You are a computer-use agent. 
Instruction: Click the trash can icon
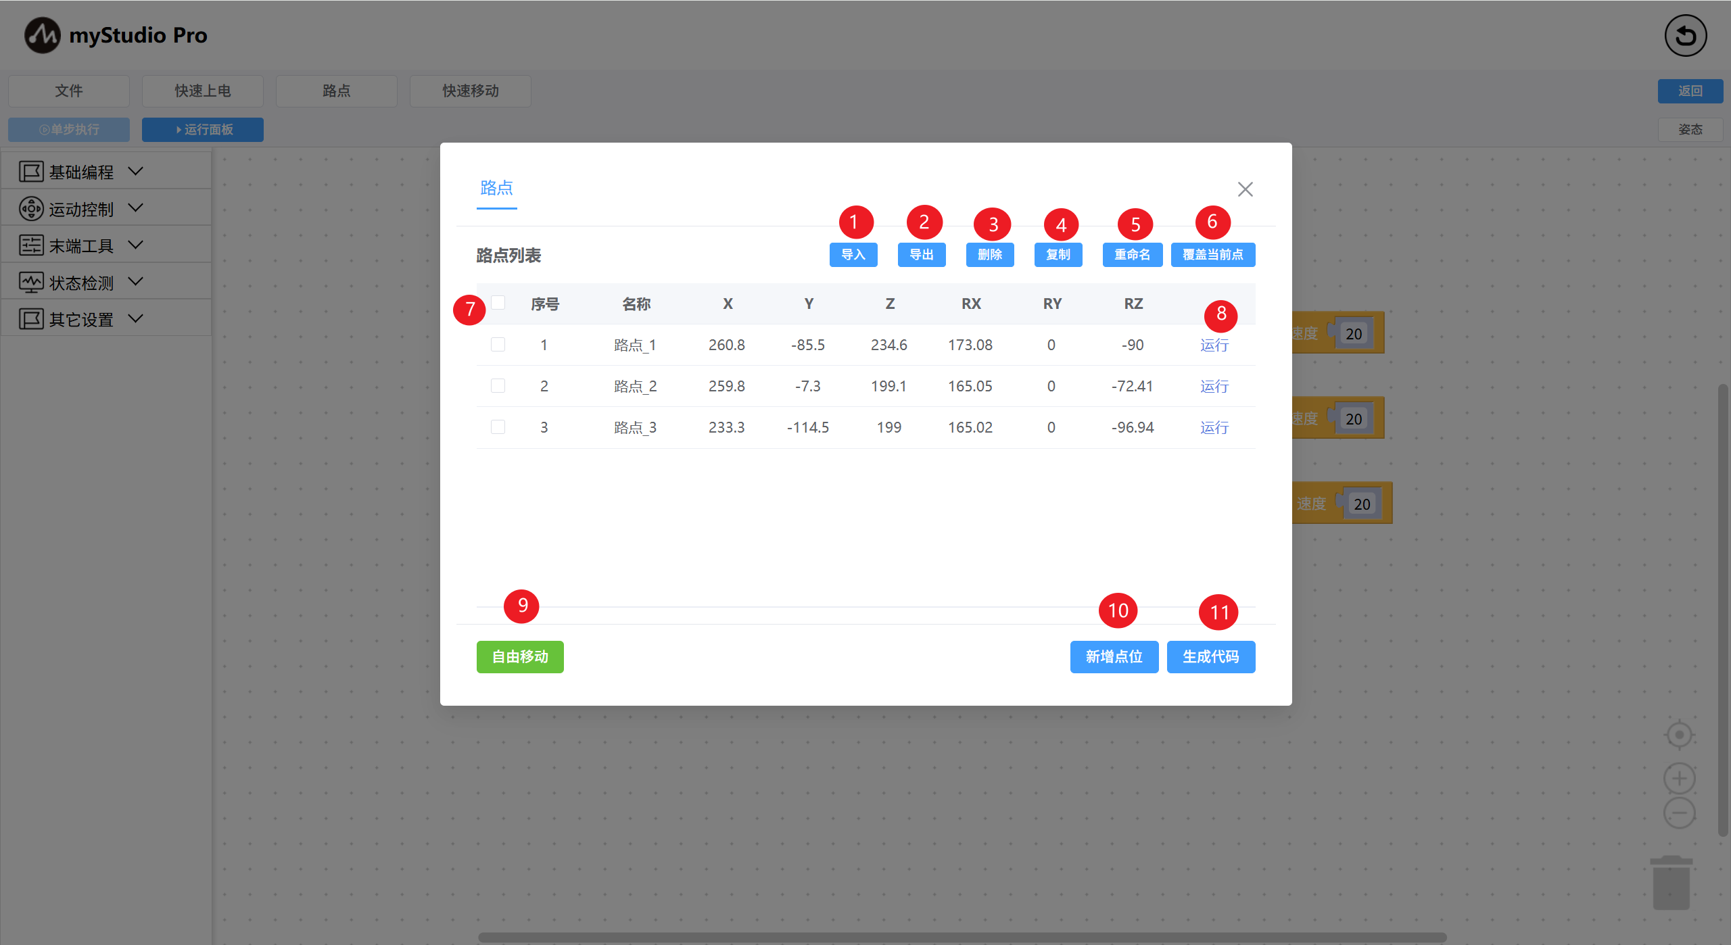(x=1671, y=883)
